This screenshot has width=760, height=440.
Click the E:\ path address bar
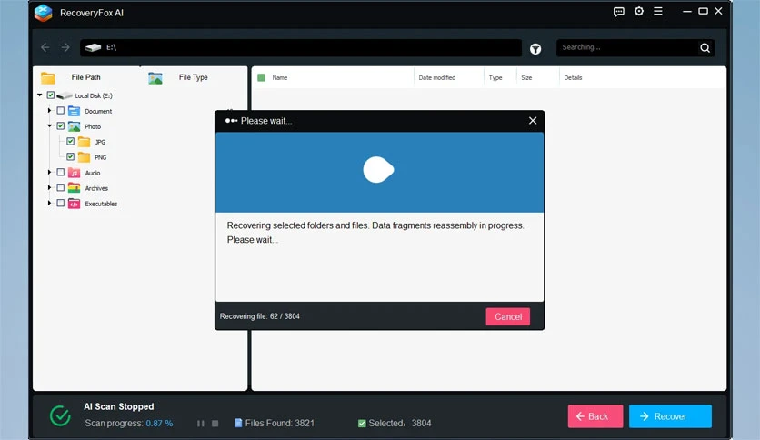301,47
